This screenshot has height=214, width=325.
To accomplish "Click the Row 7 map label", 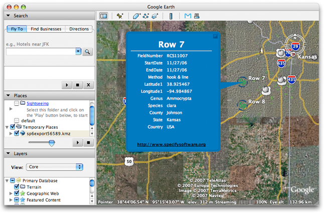I will point(257,78).
